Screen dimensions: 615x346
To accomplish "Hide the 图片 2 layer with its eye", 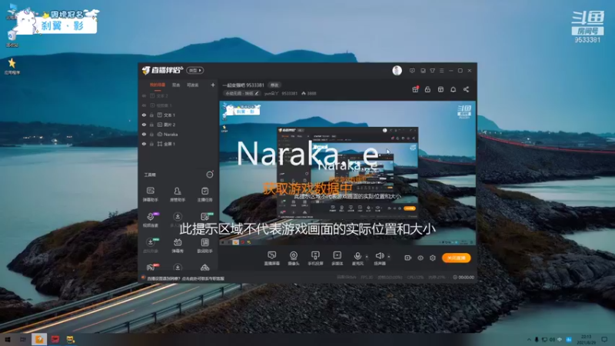I will [x=144, y=125].
